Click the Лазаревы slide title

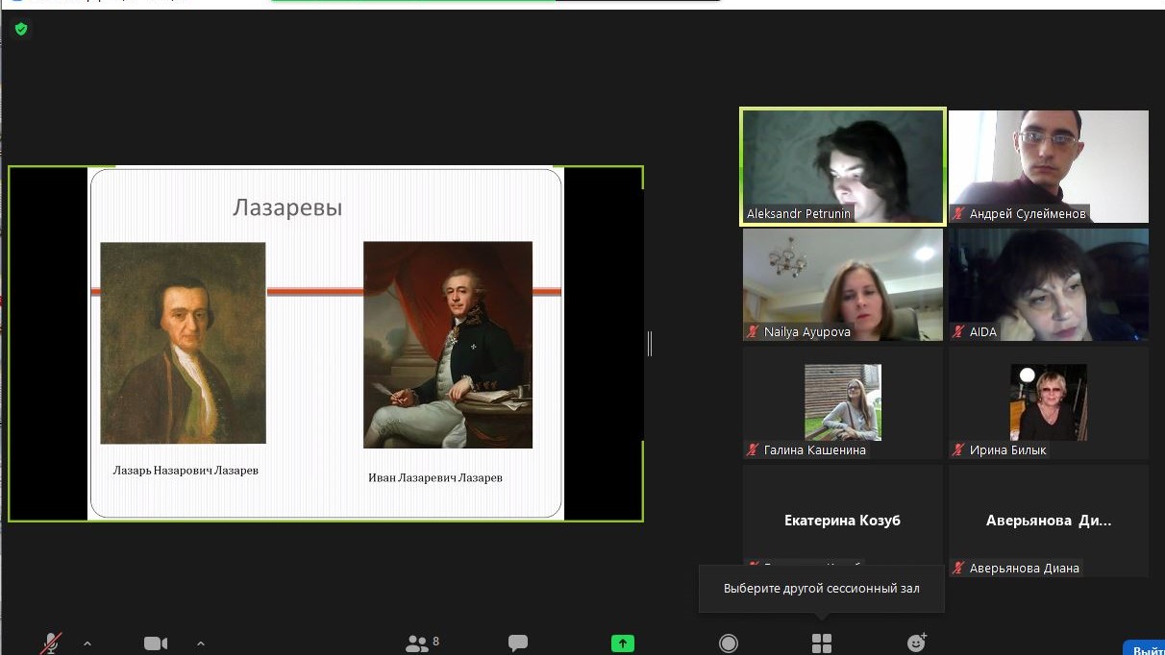click(x=287, y=207)
